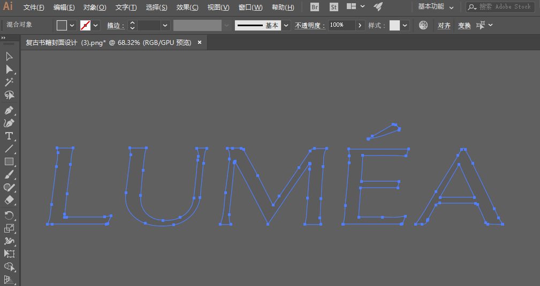Click the Illustrator Ai logo

tap(7, 6)
